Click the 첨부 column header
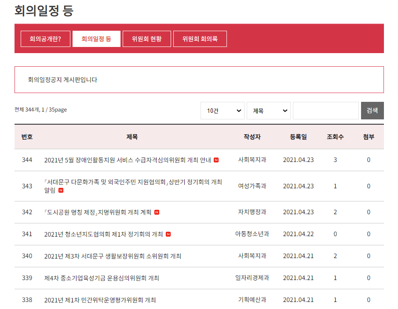 coord(369,137)
